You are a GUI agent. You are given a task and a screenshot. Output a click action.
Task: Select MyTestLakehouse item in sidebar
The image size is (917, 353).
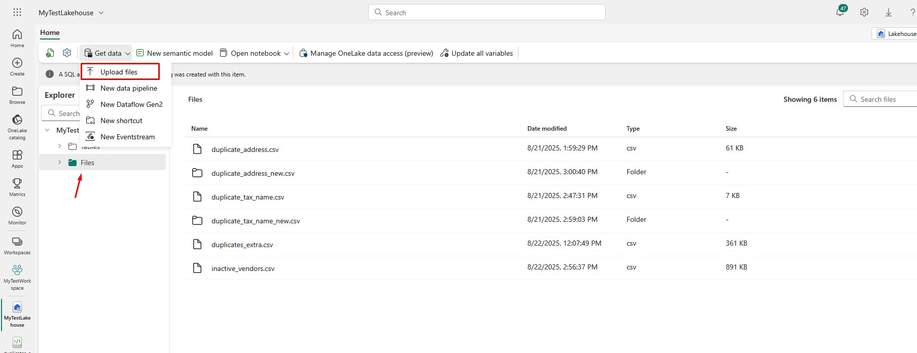click(17, 315)
